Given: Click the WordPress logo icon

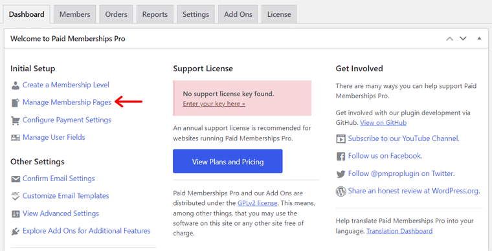Looking at the screenshot, I should tap(341, 191).
